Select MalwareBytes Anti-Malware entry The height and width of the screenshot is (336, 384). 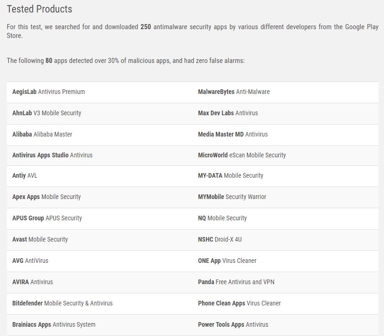233,92
